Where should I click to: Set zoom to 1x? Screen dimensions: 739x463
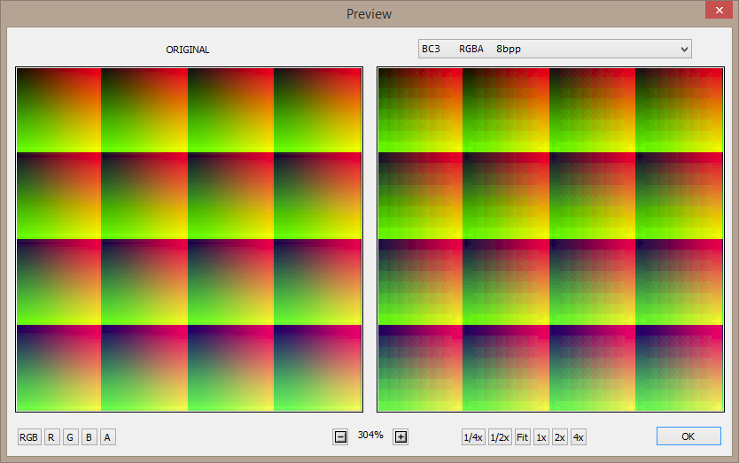(541, 437)
